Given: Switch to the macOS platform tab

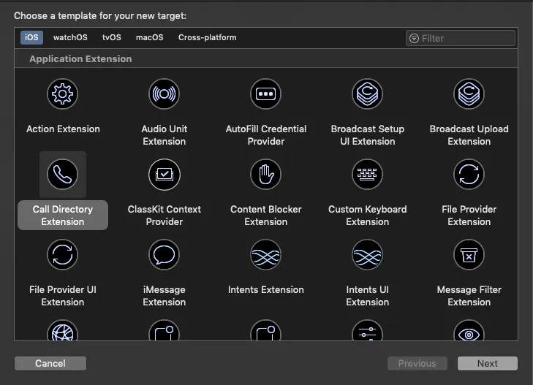Looking at the screenshot, I should 149,37.
